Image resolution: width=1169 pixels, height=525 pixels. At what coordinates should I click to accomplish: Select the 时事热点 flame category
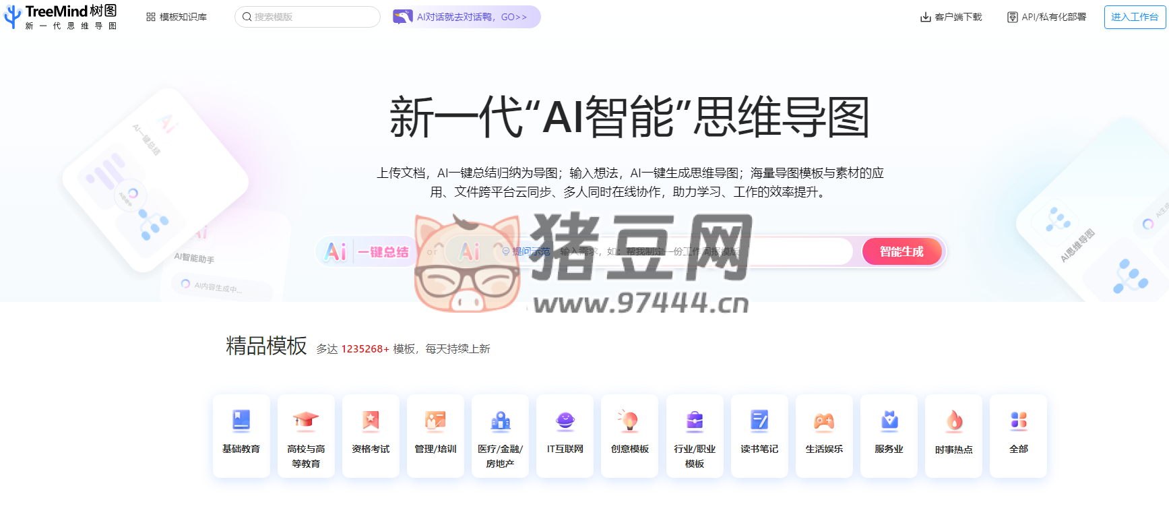pos(953,435)
